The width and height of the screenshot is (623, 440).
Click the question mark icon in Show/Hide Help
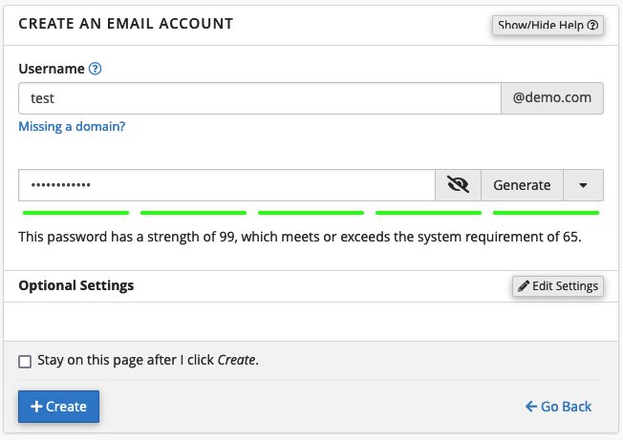(593, 26)
